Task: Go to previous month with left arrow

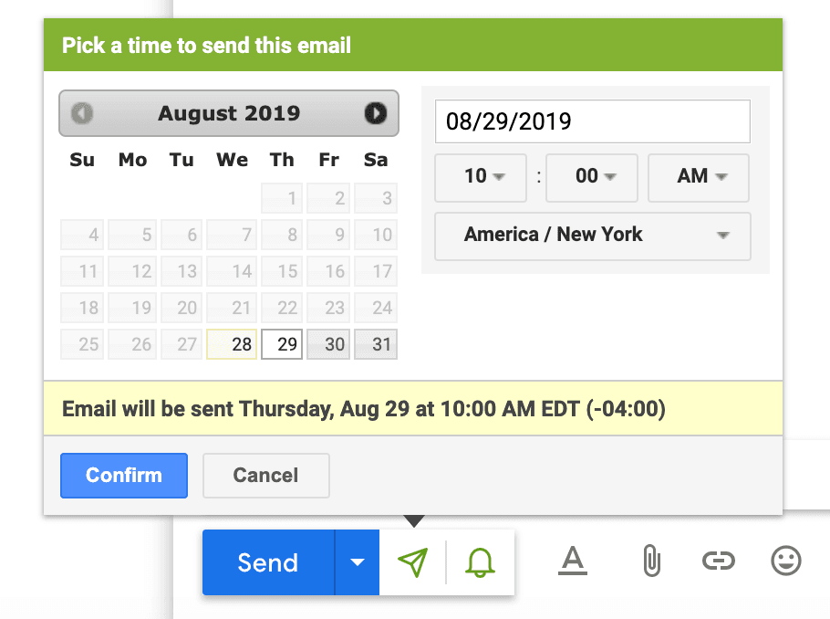Action: point(82,113)
